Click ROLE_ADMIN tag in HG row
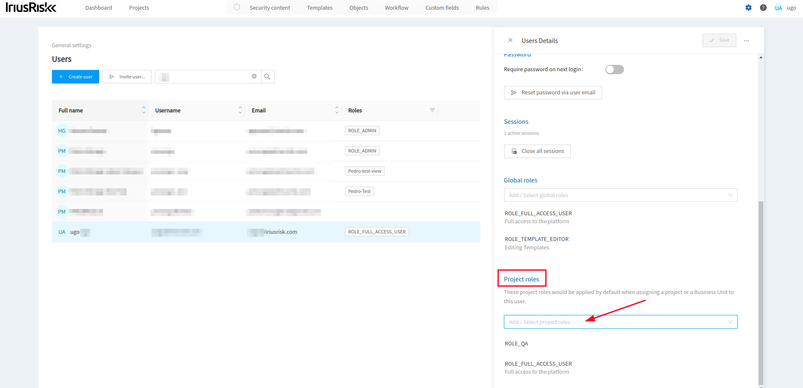Screen dimensions: 803x388 pyautogui.click(x=362, y=131)
